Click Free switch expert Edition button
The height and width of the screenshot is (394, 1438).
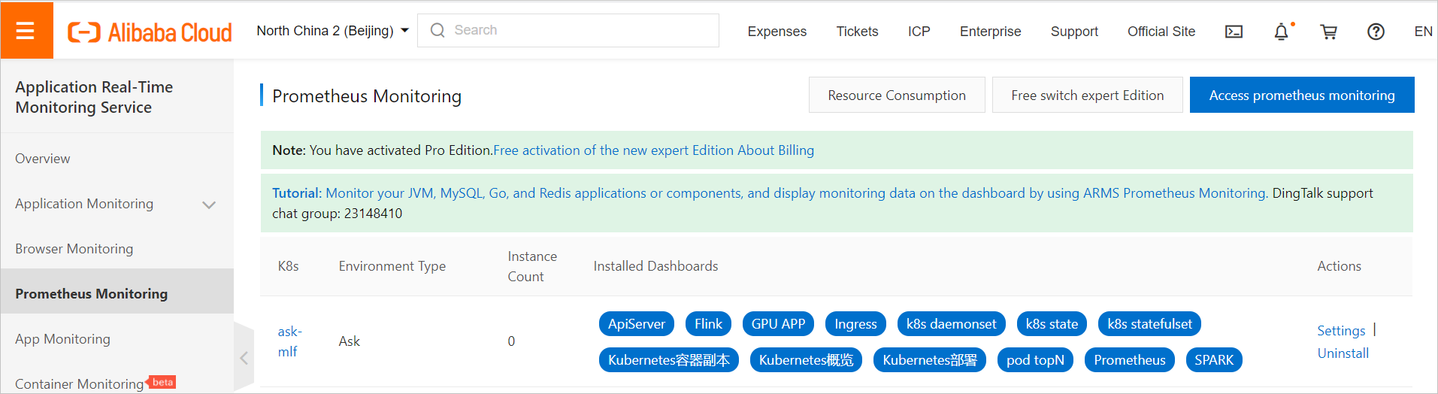(1087, 95)
